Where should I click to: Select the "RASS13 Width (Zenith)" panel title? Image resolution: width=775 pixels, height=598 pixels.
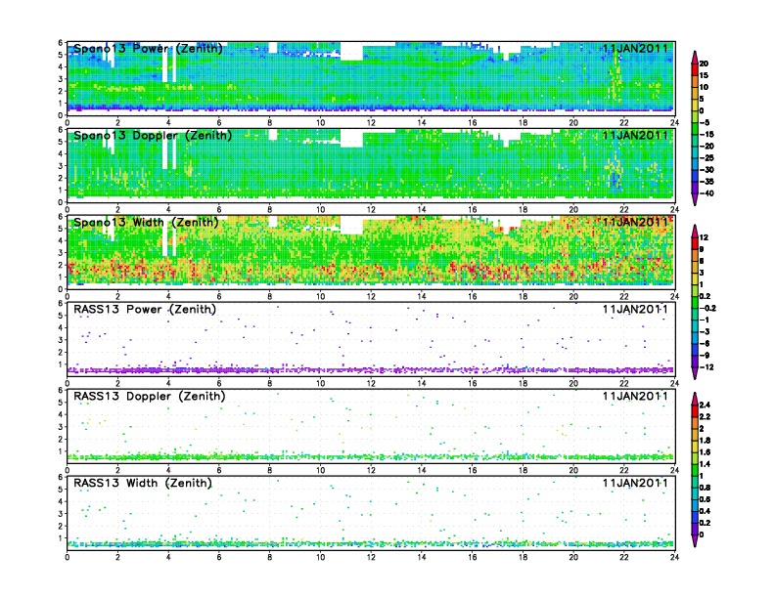(143, 483)
